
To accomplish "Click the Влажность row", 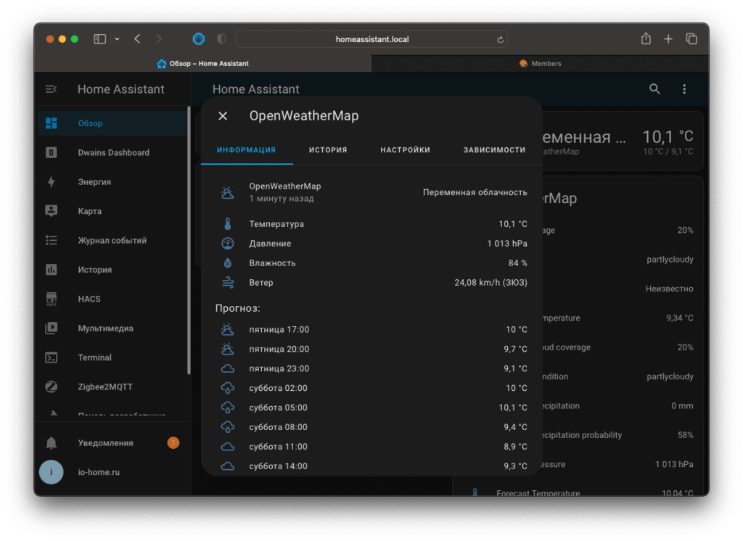I will pos(371,263).
